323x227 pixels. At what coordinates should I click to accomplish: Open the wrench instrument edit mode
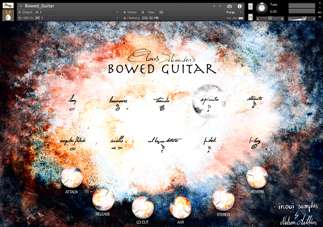[x=8, y=5]
